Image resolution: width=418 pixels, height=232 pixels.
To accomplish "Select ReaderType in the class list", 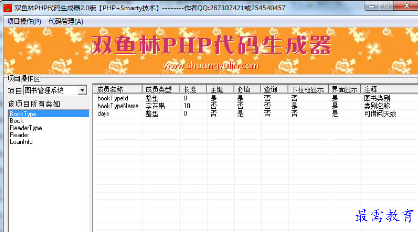I will tap(48, 128).
